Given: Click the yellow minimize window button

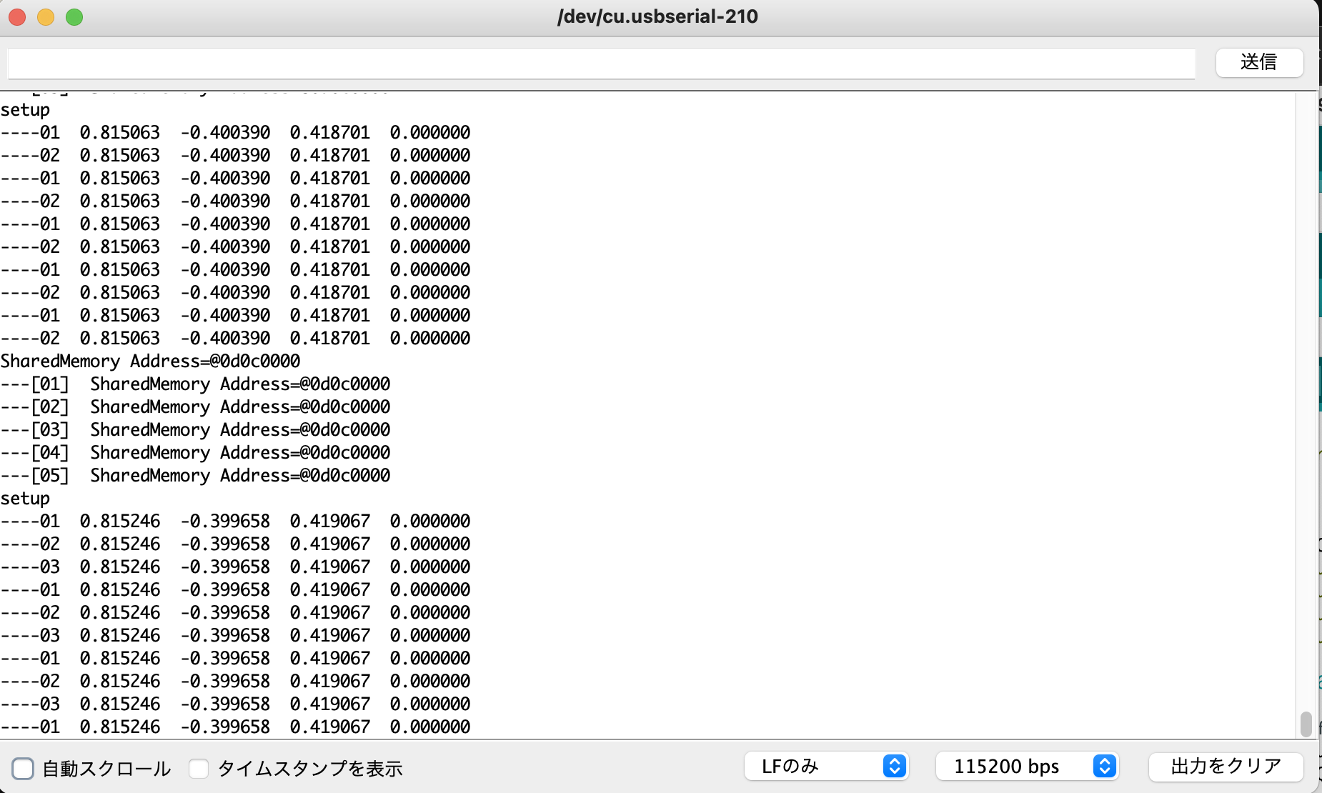Looking at the screenshot, I should (x=46, y=17).
